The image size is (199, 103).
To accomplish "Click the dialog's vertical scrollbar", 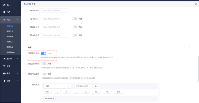I will (x=198, y=69).
